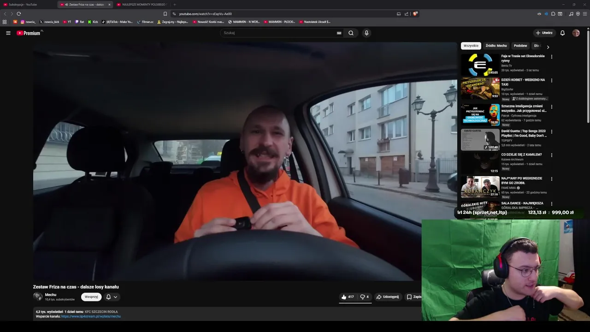Image resolution: width=590 pixels, height=332 pixels.
Task: Bookmark page with the address bar bookmark icon
Action: click(x=165, y=14)
